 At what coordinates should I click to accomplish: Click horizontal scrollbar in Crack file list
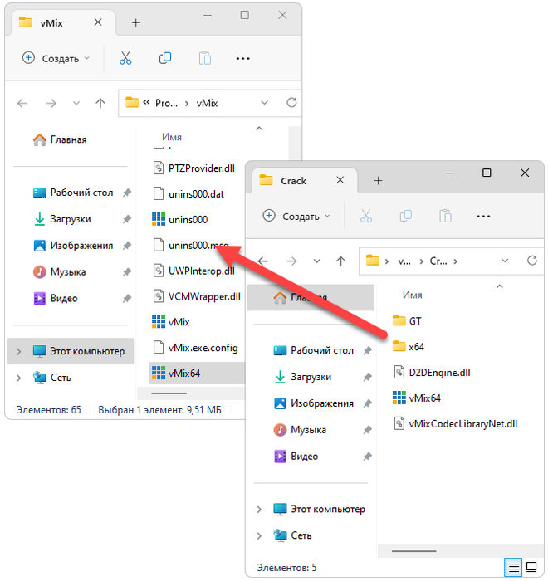(413, 551)
